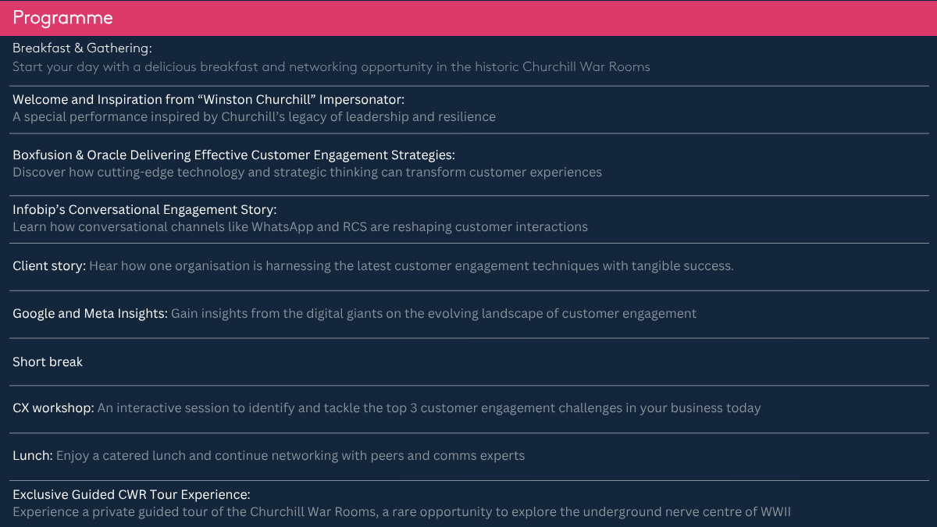Screen dimensions: 937x527
Task: Click the breakfast and networking description text
Action: coord(331,67)
